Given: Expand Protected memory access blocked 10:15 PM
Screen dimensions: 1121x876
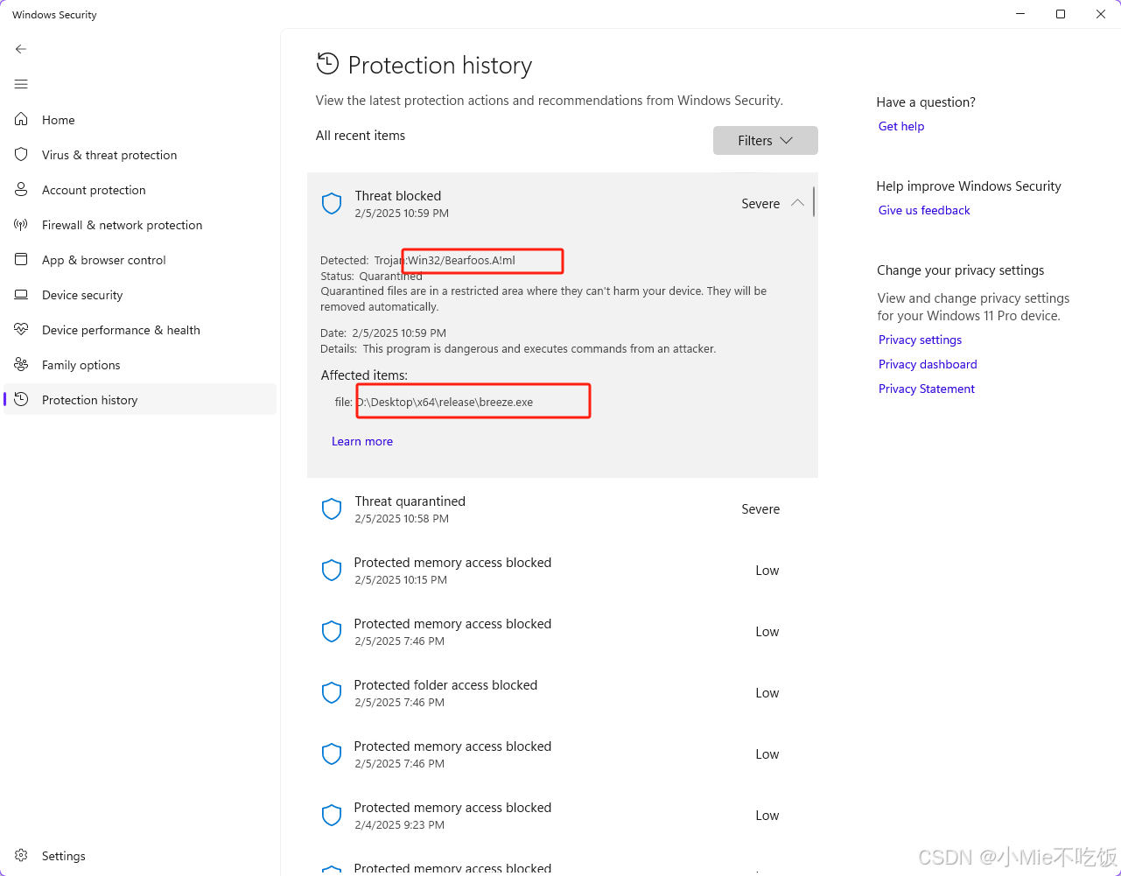Looking at the screenshot, I should coord(563,571).
